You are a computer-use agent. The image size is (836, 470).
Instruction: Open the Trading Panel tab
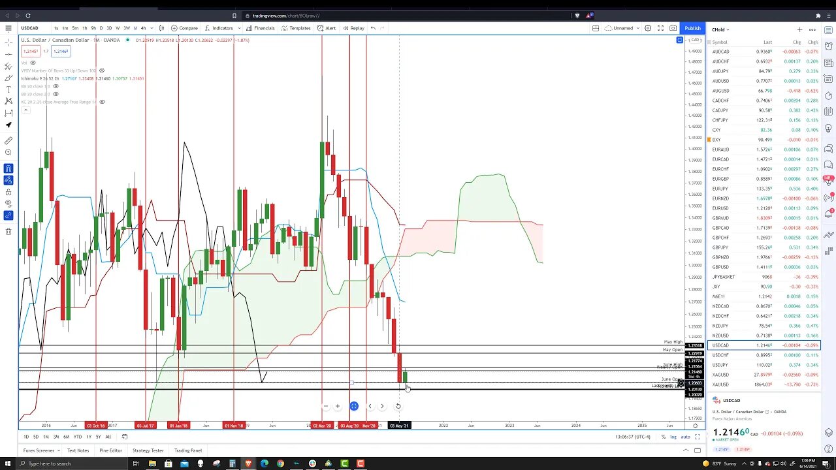coord(188,450)
